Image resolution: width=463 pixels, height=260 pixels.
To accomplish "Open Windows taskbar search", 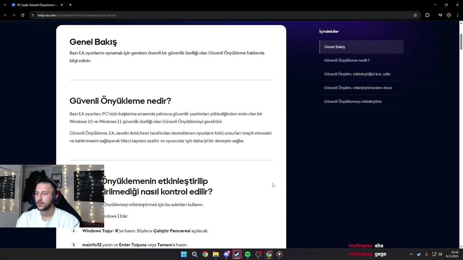I will (x=195, y=254).
